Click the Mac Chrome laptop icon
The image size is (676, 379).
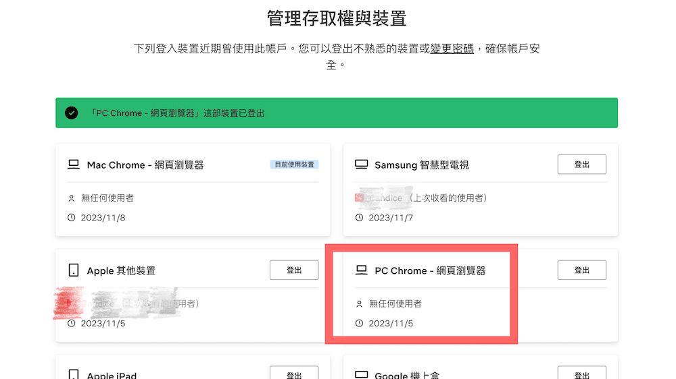74,165
